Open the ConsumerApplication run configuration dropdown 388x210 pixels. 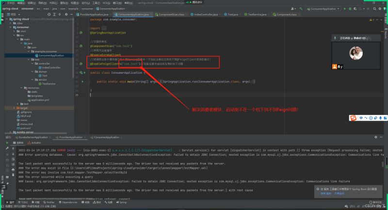click(x=338, y=9)
